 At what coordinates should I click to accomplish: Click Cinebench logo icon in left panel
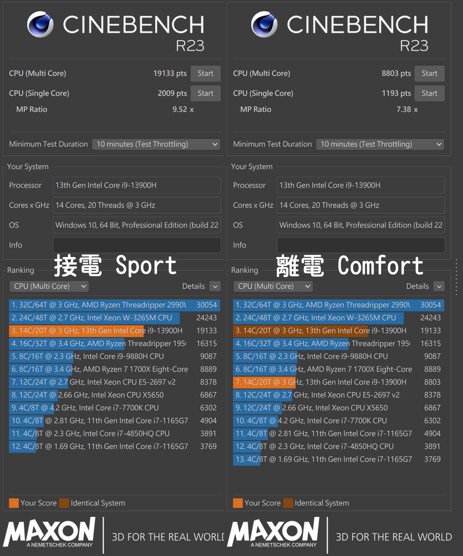(40, 24)
